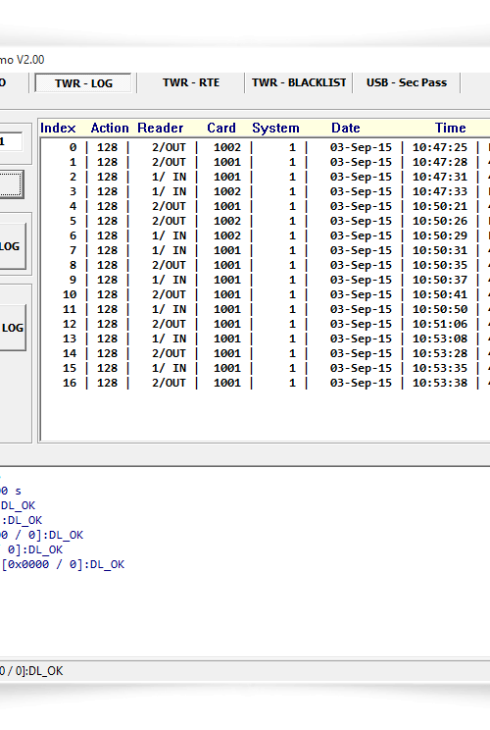Select log row with time 10:47:25
The width and height of the screenshot is (490, 730).
tap(266, 147)
